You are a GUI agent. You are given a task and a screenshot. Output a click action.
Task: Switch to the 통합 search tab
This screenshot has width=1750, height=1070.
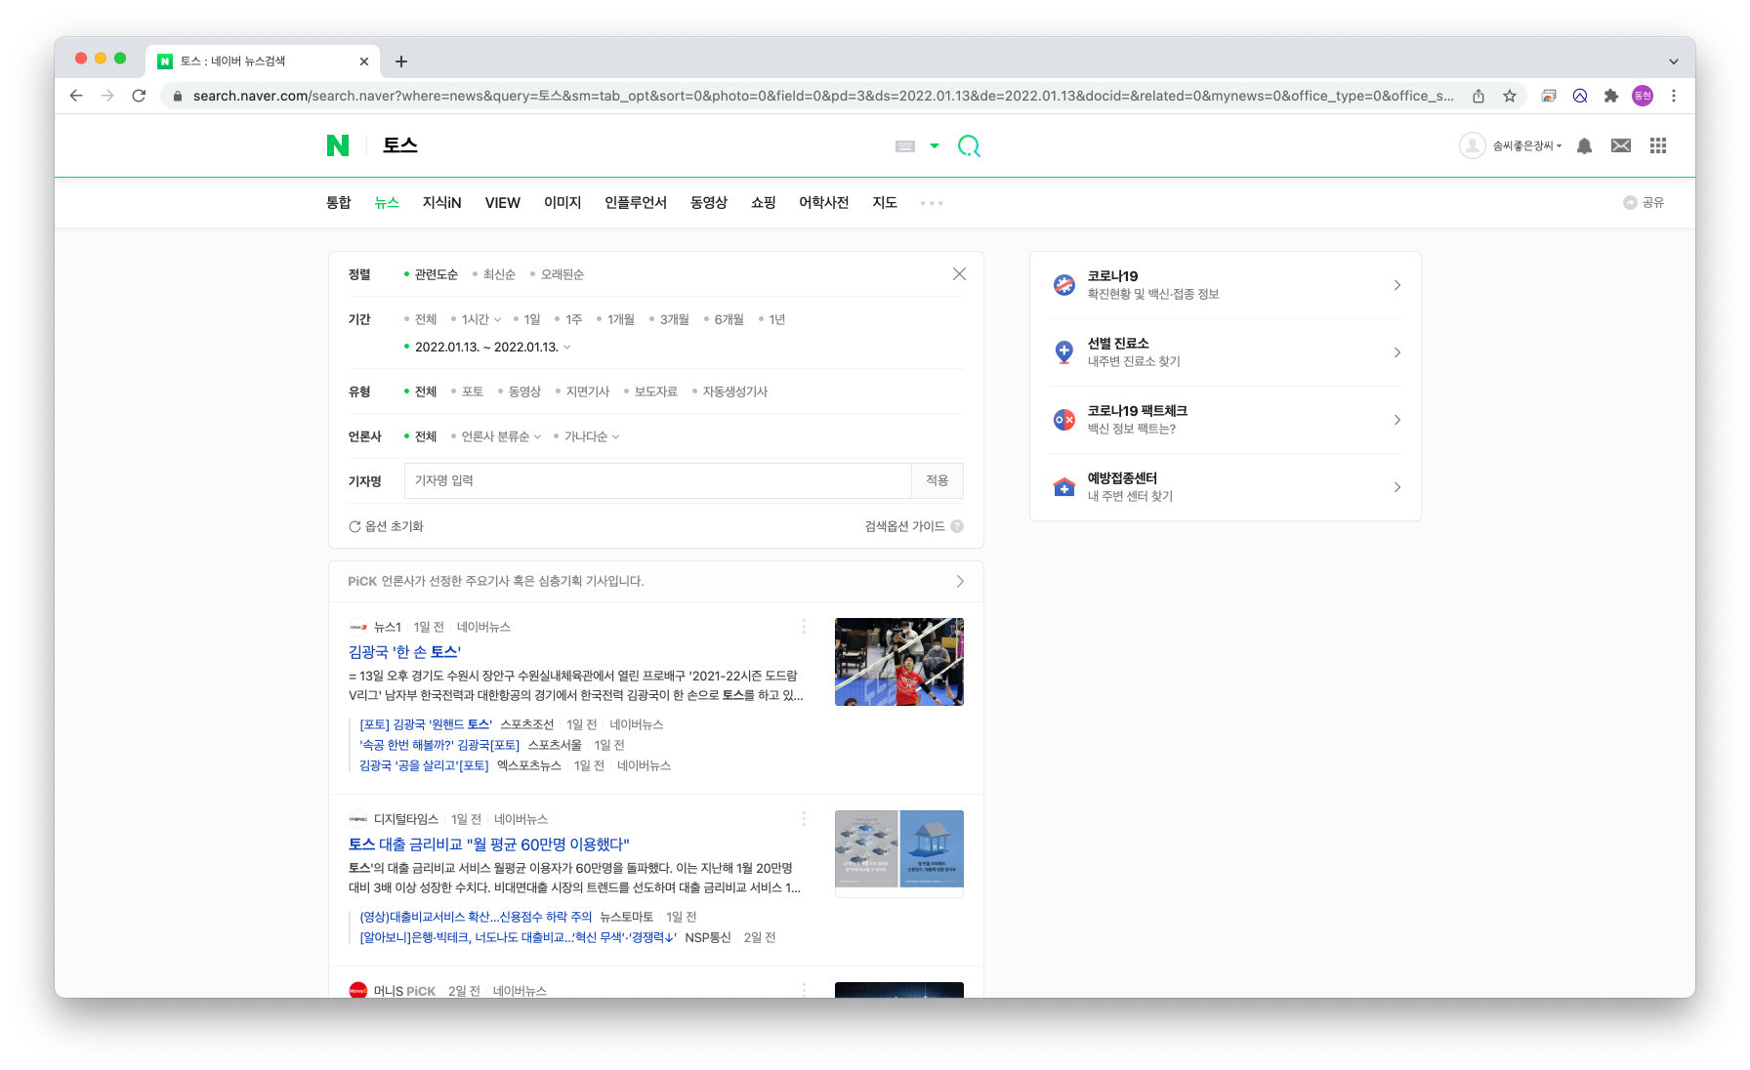point(338,202)
